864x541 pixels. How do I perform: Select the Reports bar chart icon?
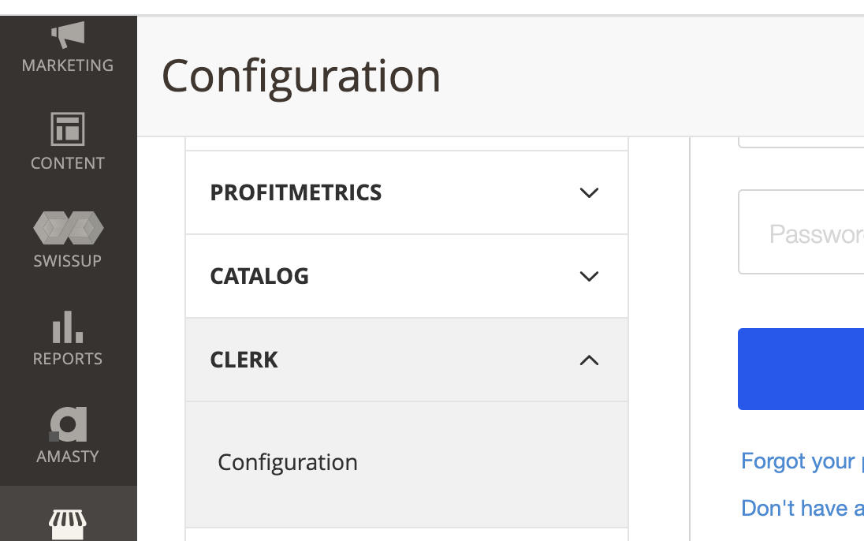(68, 326)
